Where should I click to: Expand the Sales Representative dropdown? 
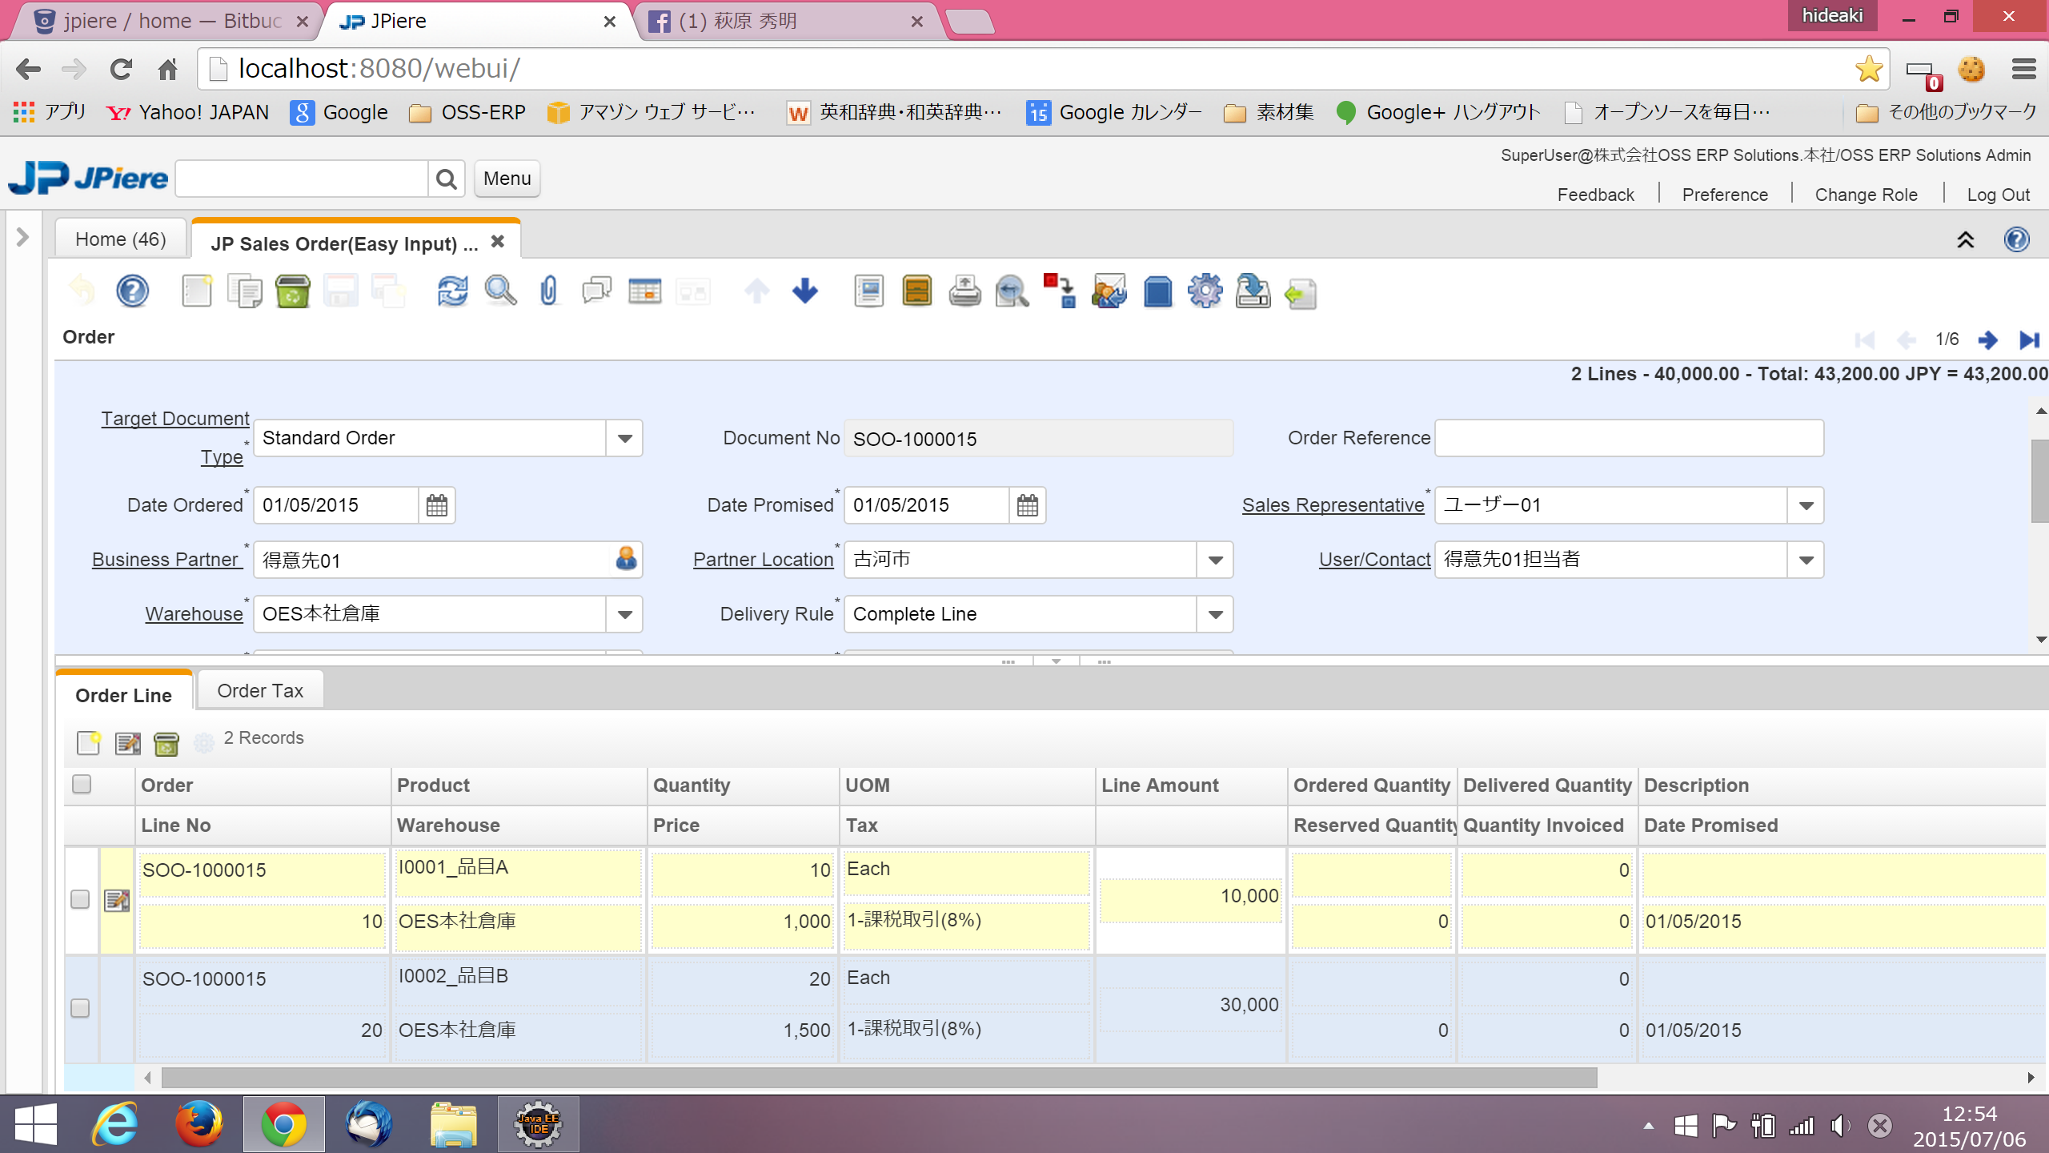[x=1806, y=506]
